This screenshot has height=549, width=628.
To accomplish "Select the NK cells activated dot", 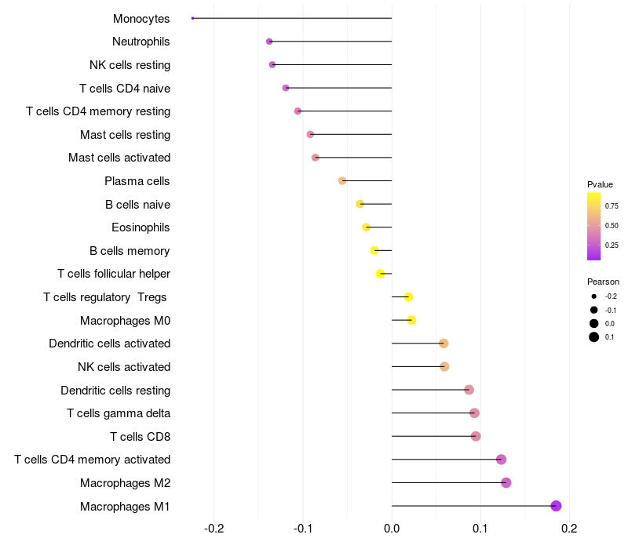I will click(x=444, y=366).
